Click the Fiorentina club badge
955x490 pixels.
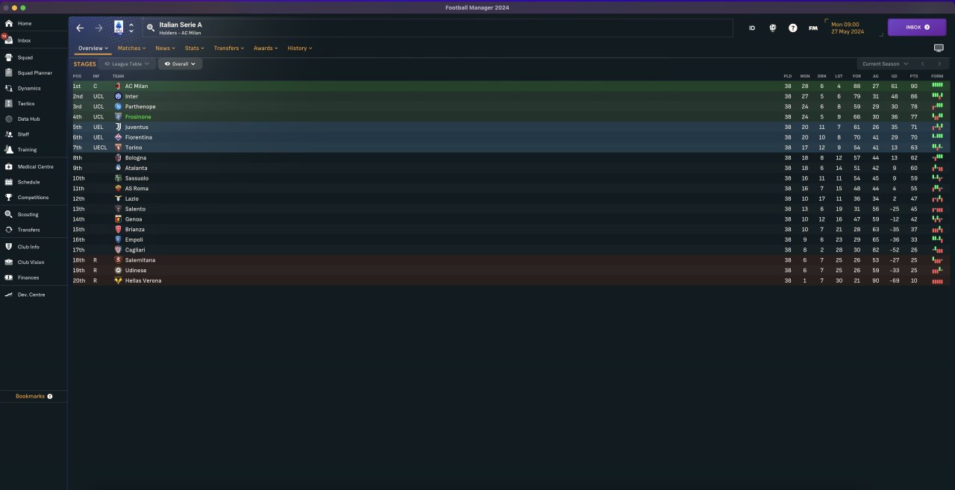click(118, 137)
